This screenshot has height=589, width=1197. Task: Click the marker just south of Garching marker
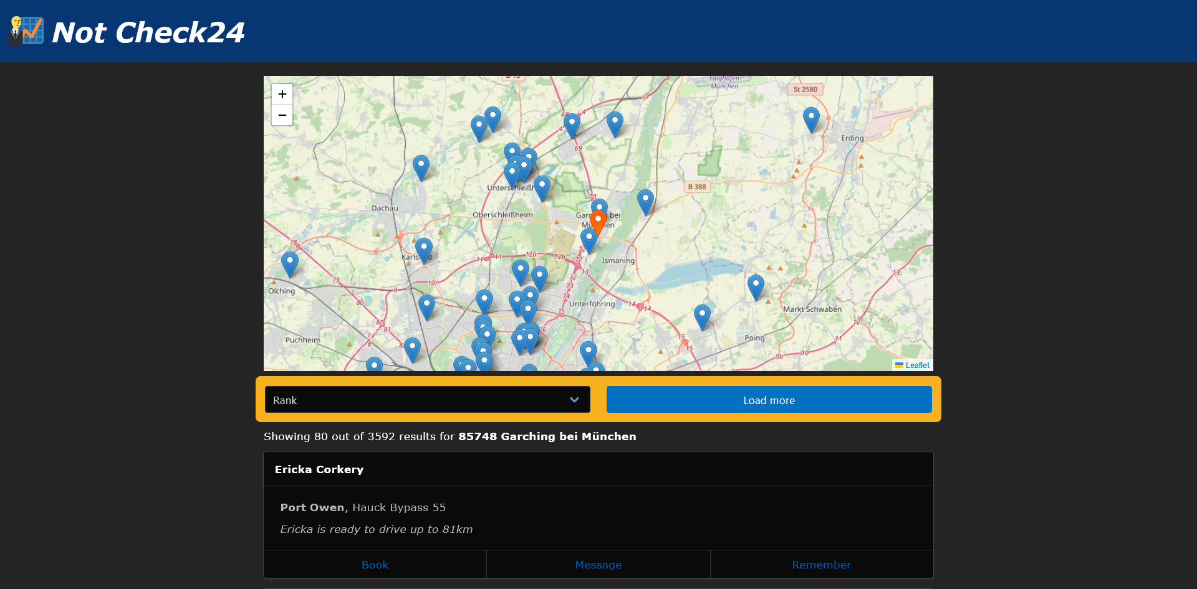[x=589, y=240]
